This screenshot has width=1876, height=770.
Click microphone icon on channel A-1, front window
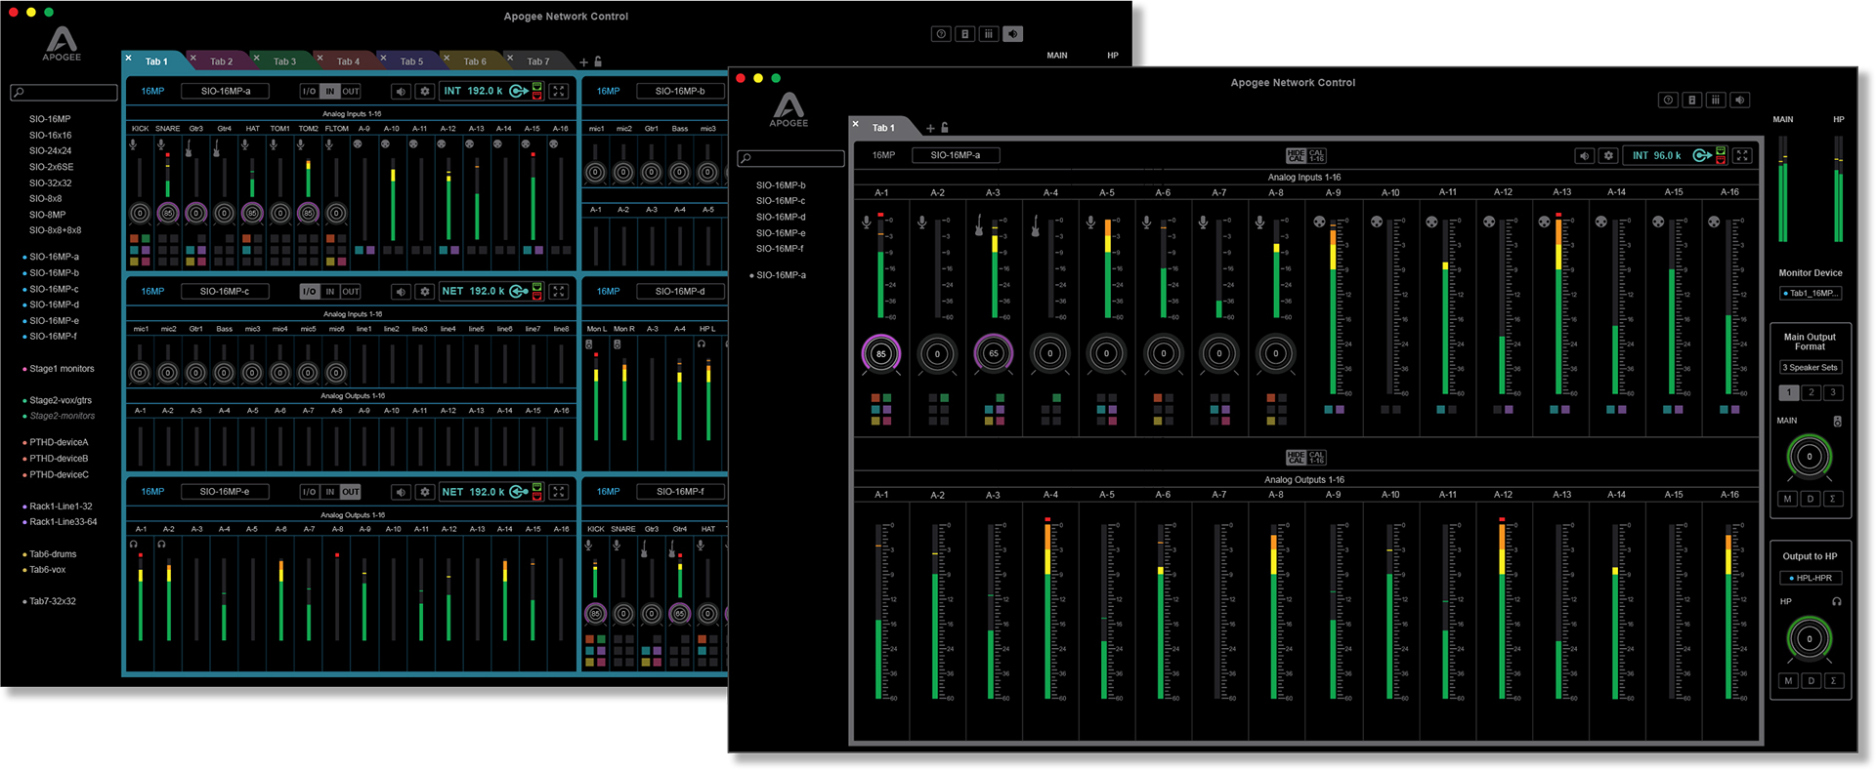[x=866, y=223]
